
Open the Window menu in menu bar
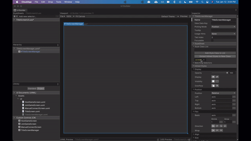click(68, 2)
